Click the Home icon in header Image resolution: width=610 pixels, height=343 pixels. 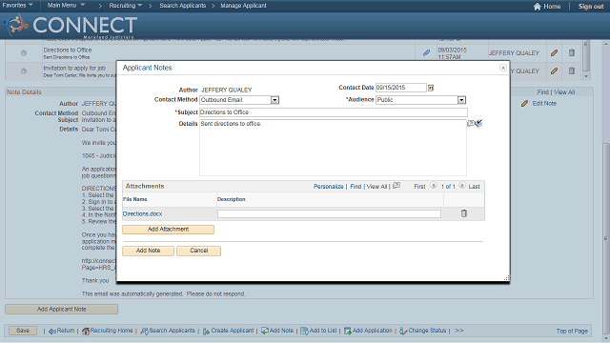[x=538, y=7]
